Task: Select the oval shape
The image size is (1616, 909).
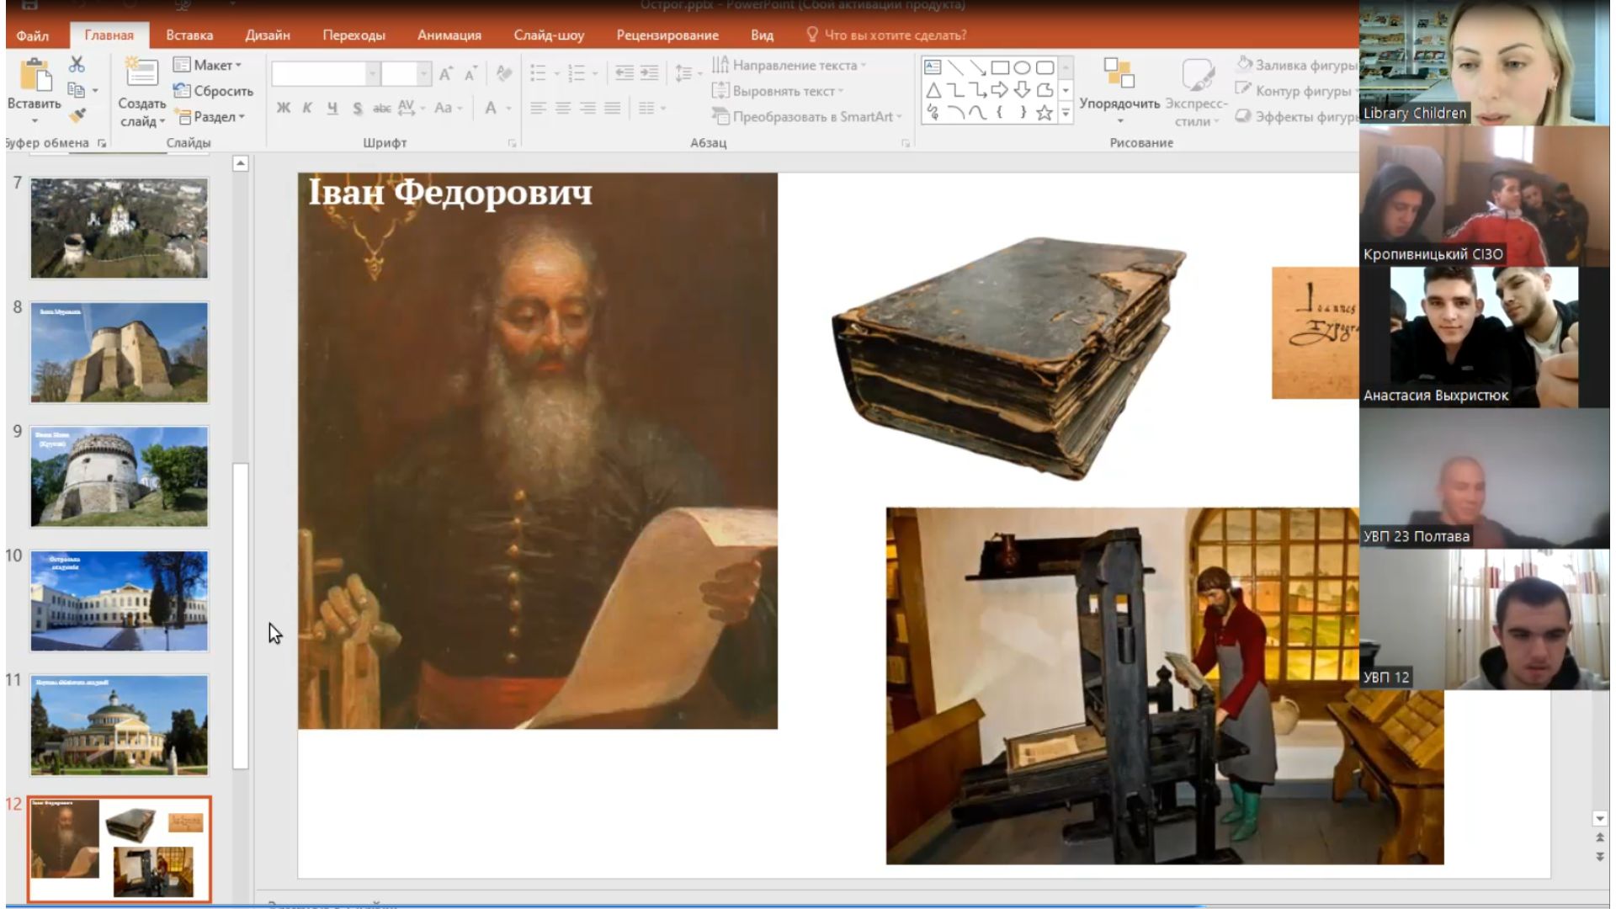Action: click(x=1022, y=67)
